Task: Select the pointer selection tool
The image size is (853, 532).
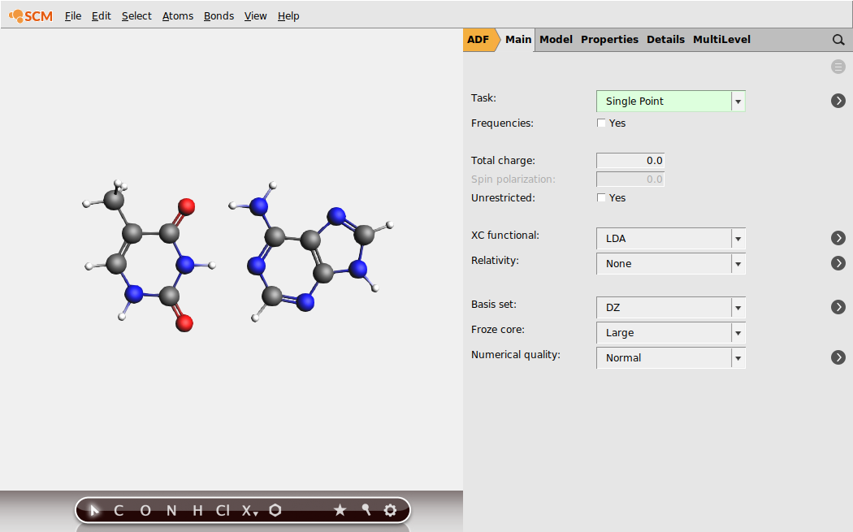Action: 93,510
